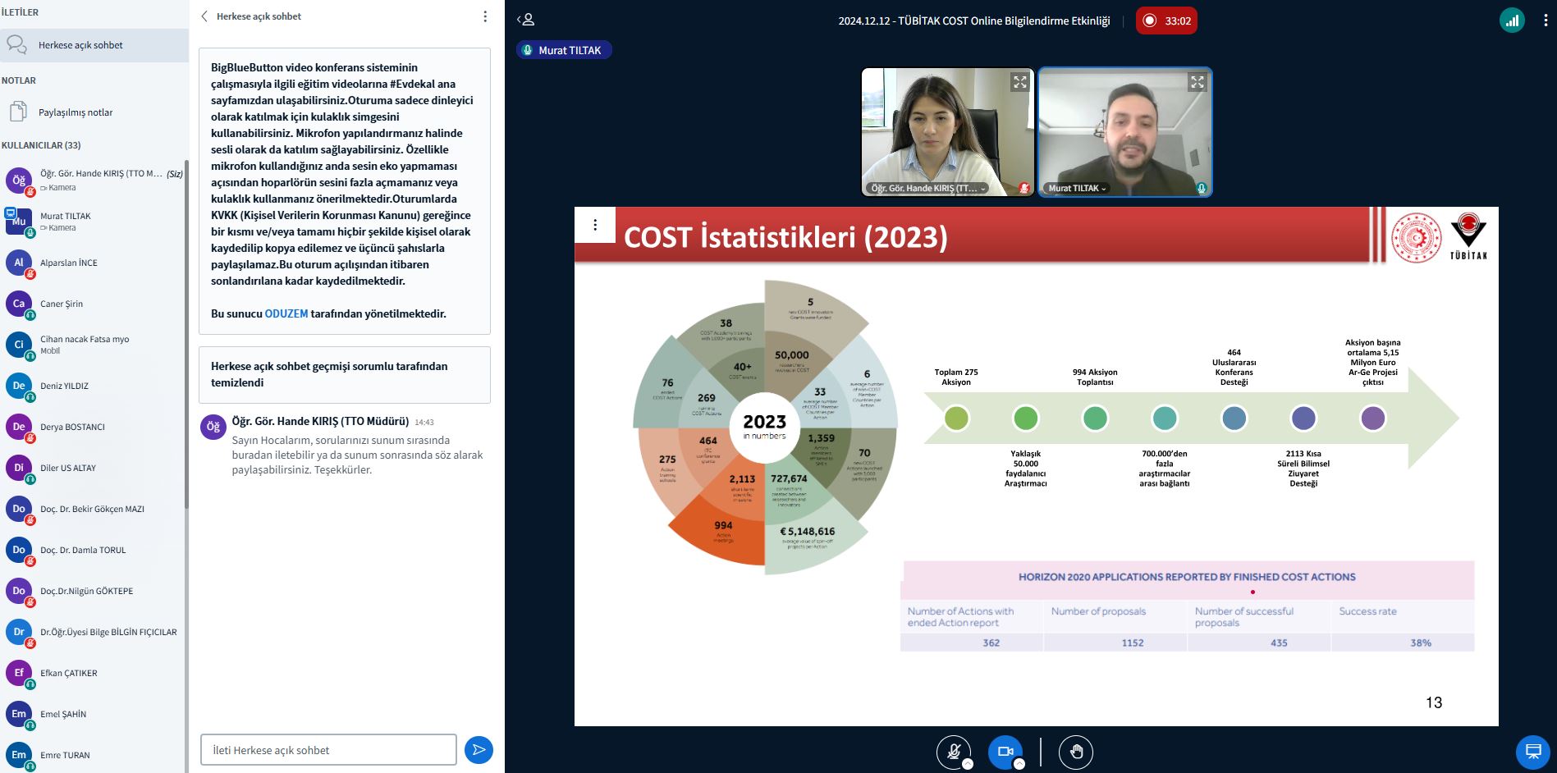Click chat timestamp 14:43
The width and height of the screenshot is (1557, 773).
pos(424,422)
